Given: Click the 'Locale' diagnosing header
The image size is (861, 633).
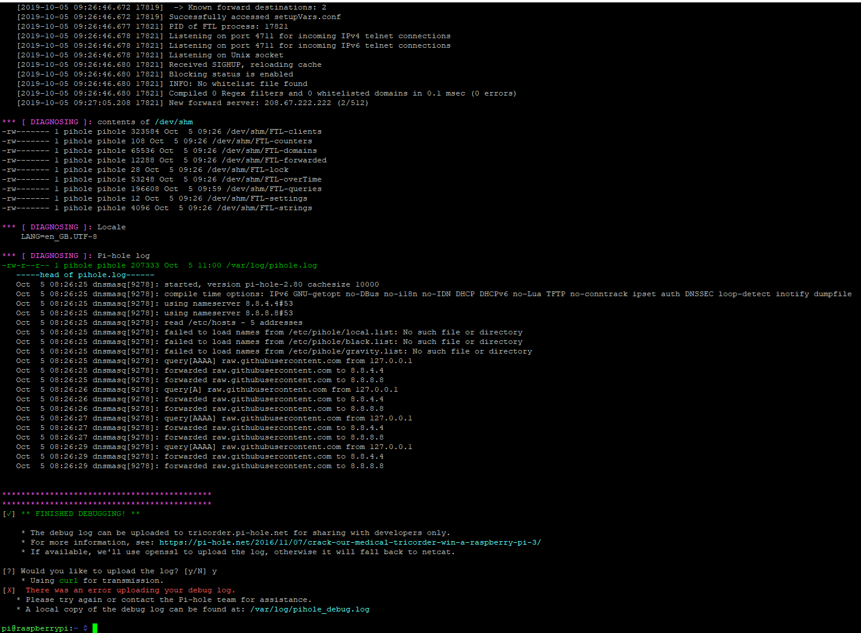Looking at the screenshot, I should coord(64,227).
